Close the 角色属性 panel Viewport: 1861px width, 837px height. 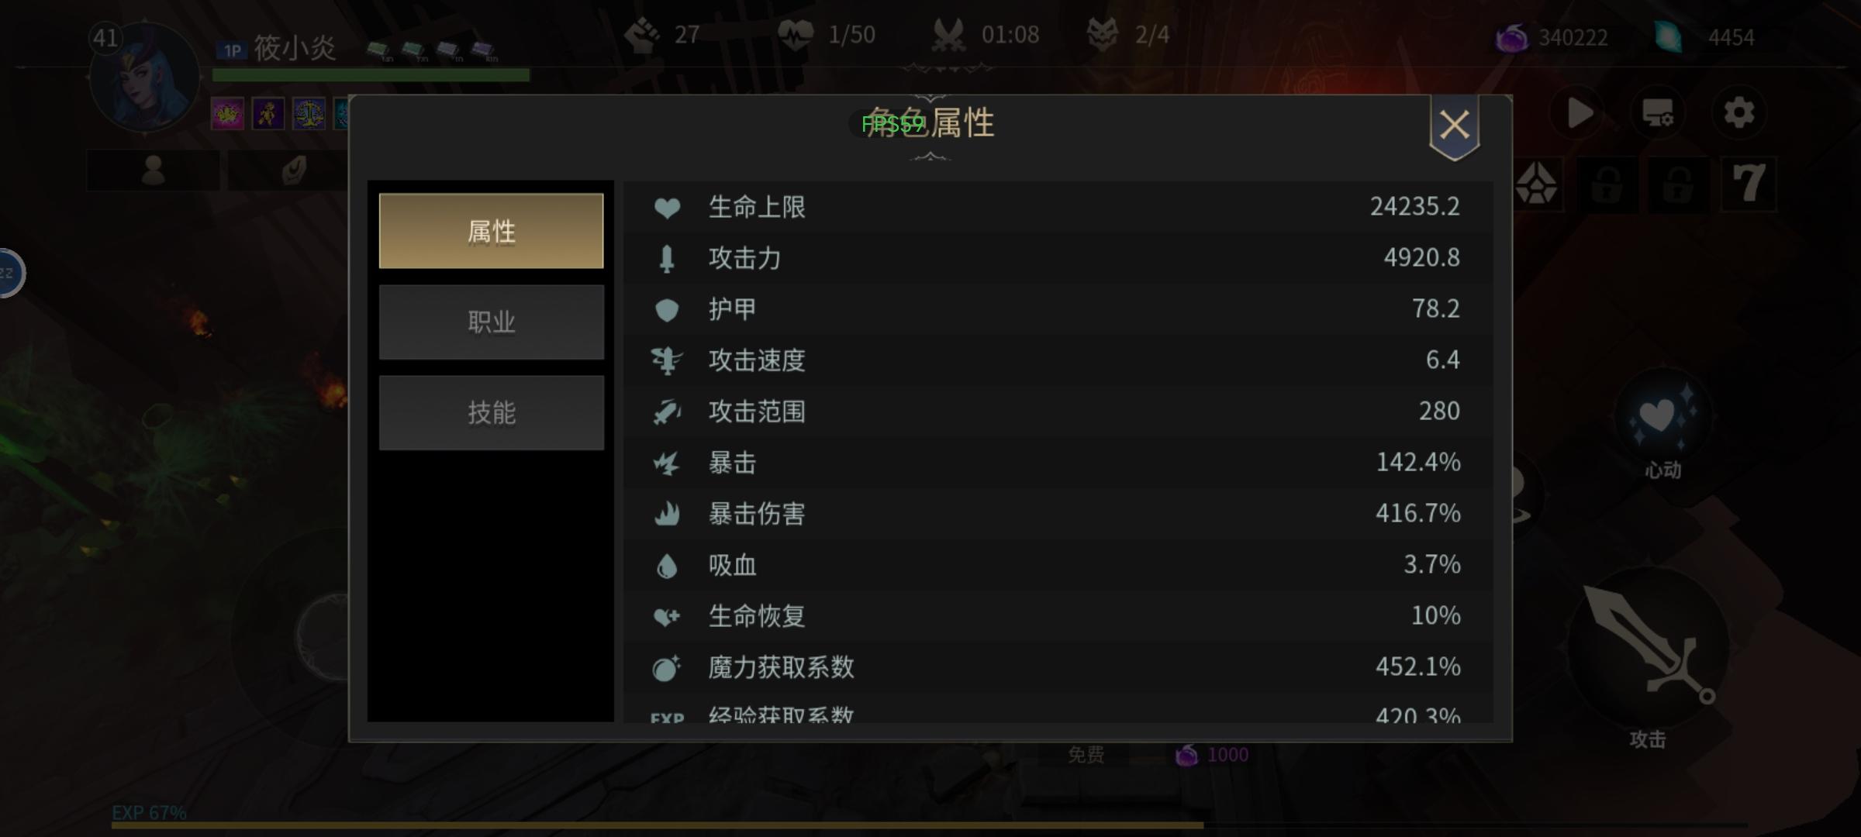pos(1455,126)
